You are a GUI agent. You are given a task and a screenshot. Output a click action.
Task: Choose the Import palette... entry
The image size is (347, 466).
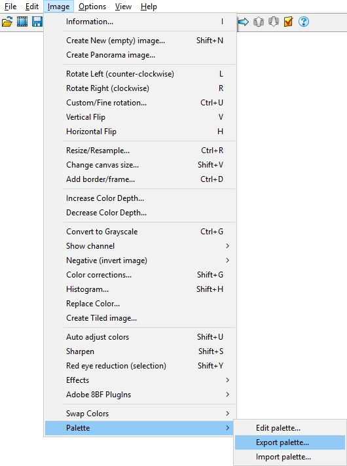point(290,457)
